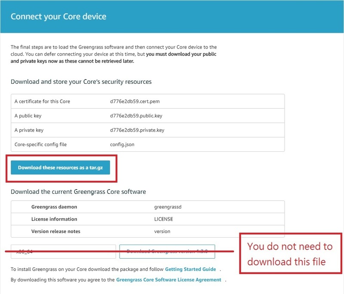Open the architecture dropdown beside Download Greengrass

pos(63,251)
